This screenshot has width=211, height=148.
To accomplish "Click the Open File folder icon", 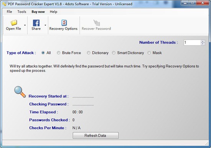I will point(14,23).
